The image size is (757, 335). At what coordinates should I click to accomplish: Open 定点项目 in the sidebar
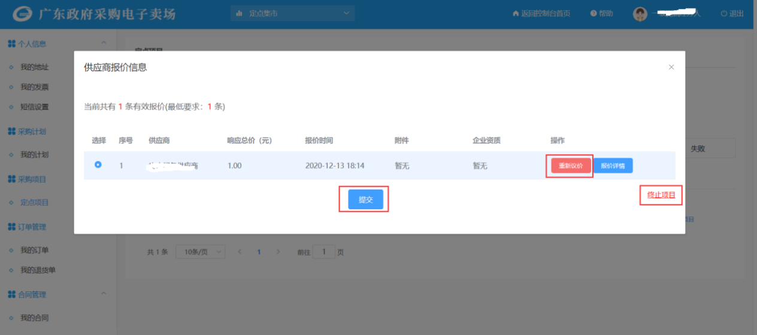34,203
